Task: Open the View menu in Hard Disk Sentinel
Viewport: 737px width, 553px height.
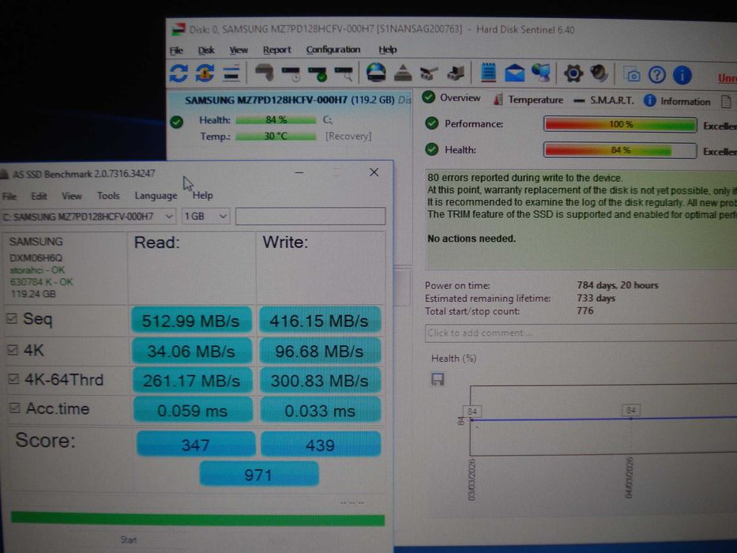Action: [239, 50]
